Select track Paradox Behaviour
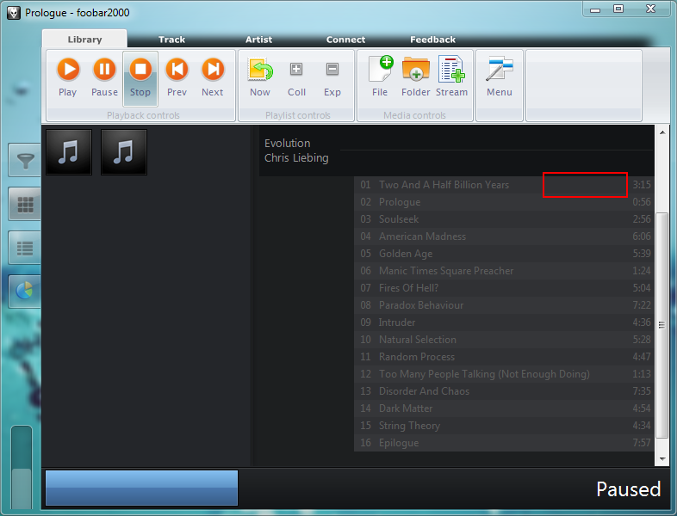This screenshot has width=677, height=516. click(503, 305)
